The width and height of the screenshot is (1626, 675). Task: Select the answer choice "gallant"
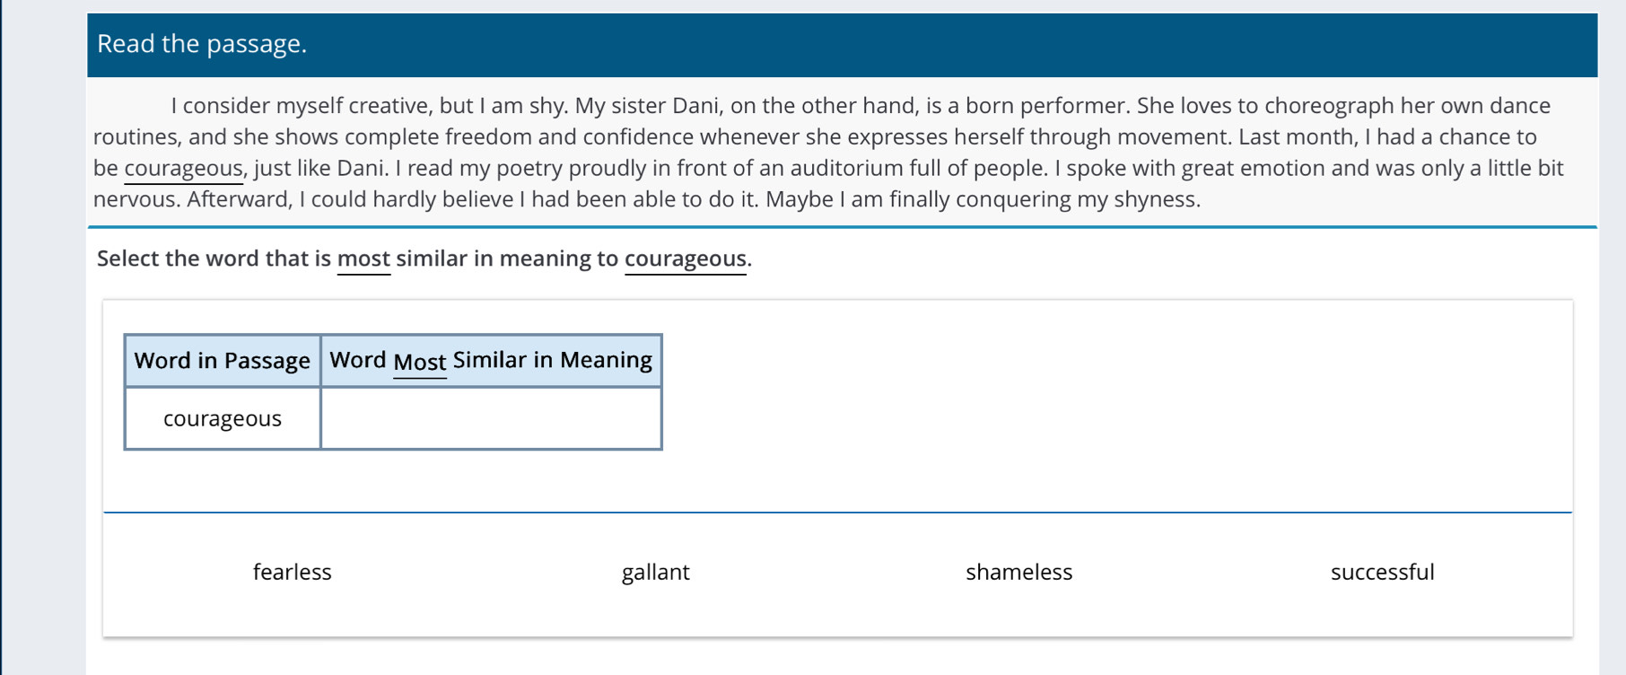(655, 572)
